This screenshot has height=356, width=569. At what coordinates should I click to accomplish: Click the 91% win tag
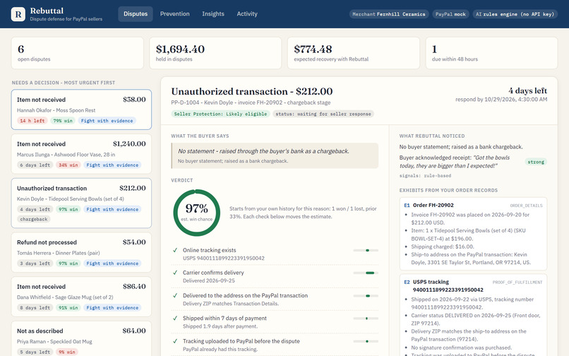68,308
